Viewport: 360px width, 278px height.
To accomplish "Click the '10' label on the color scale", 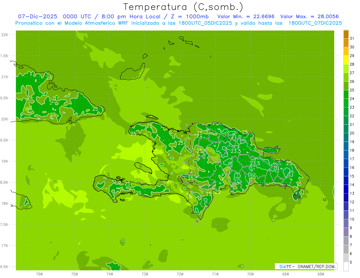I will click(352, 219).
